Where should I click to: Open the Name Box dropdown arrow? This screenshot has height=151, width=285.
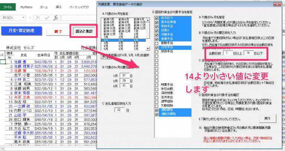click(23, 18)
